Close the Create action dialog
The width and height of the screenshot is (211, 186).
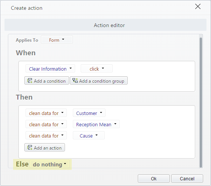(x=198, y=6)
